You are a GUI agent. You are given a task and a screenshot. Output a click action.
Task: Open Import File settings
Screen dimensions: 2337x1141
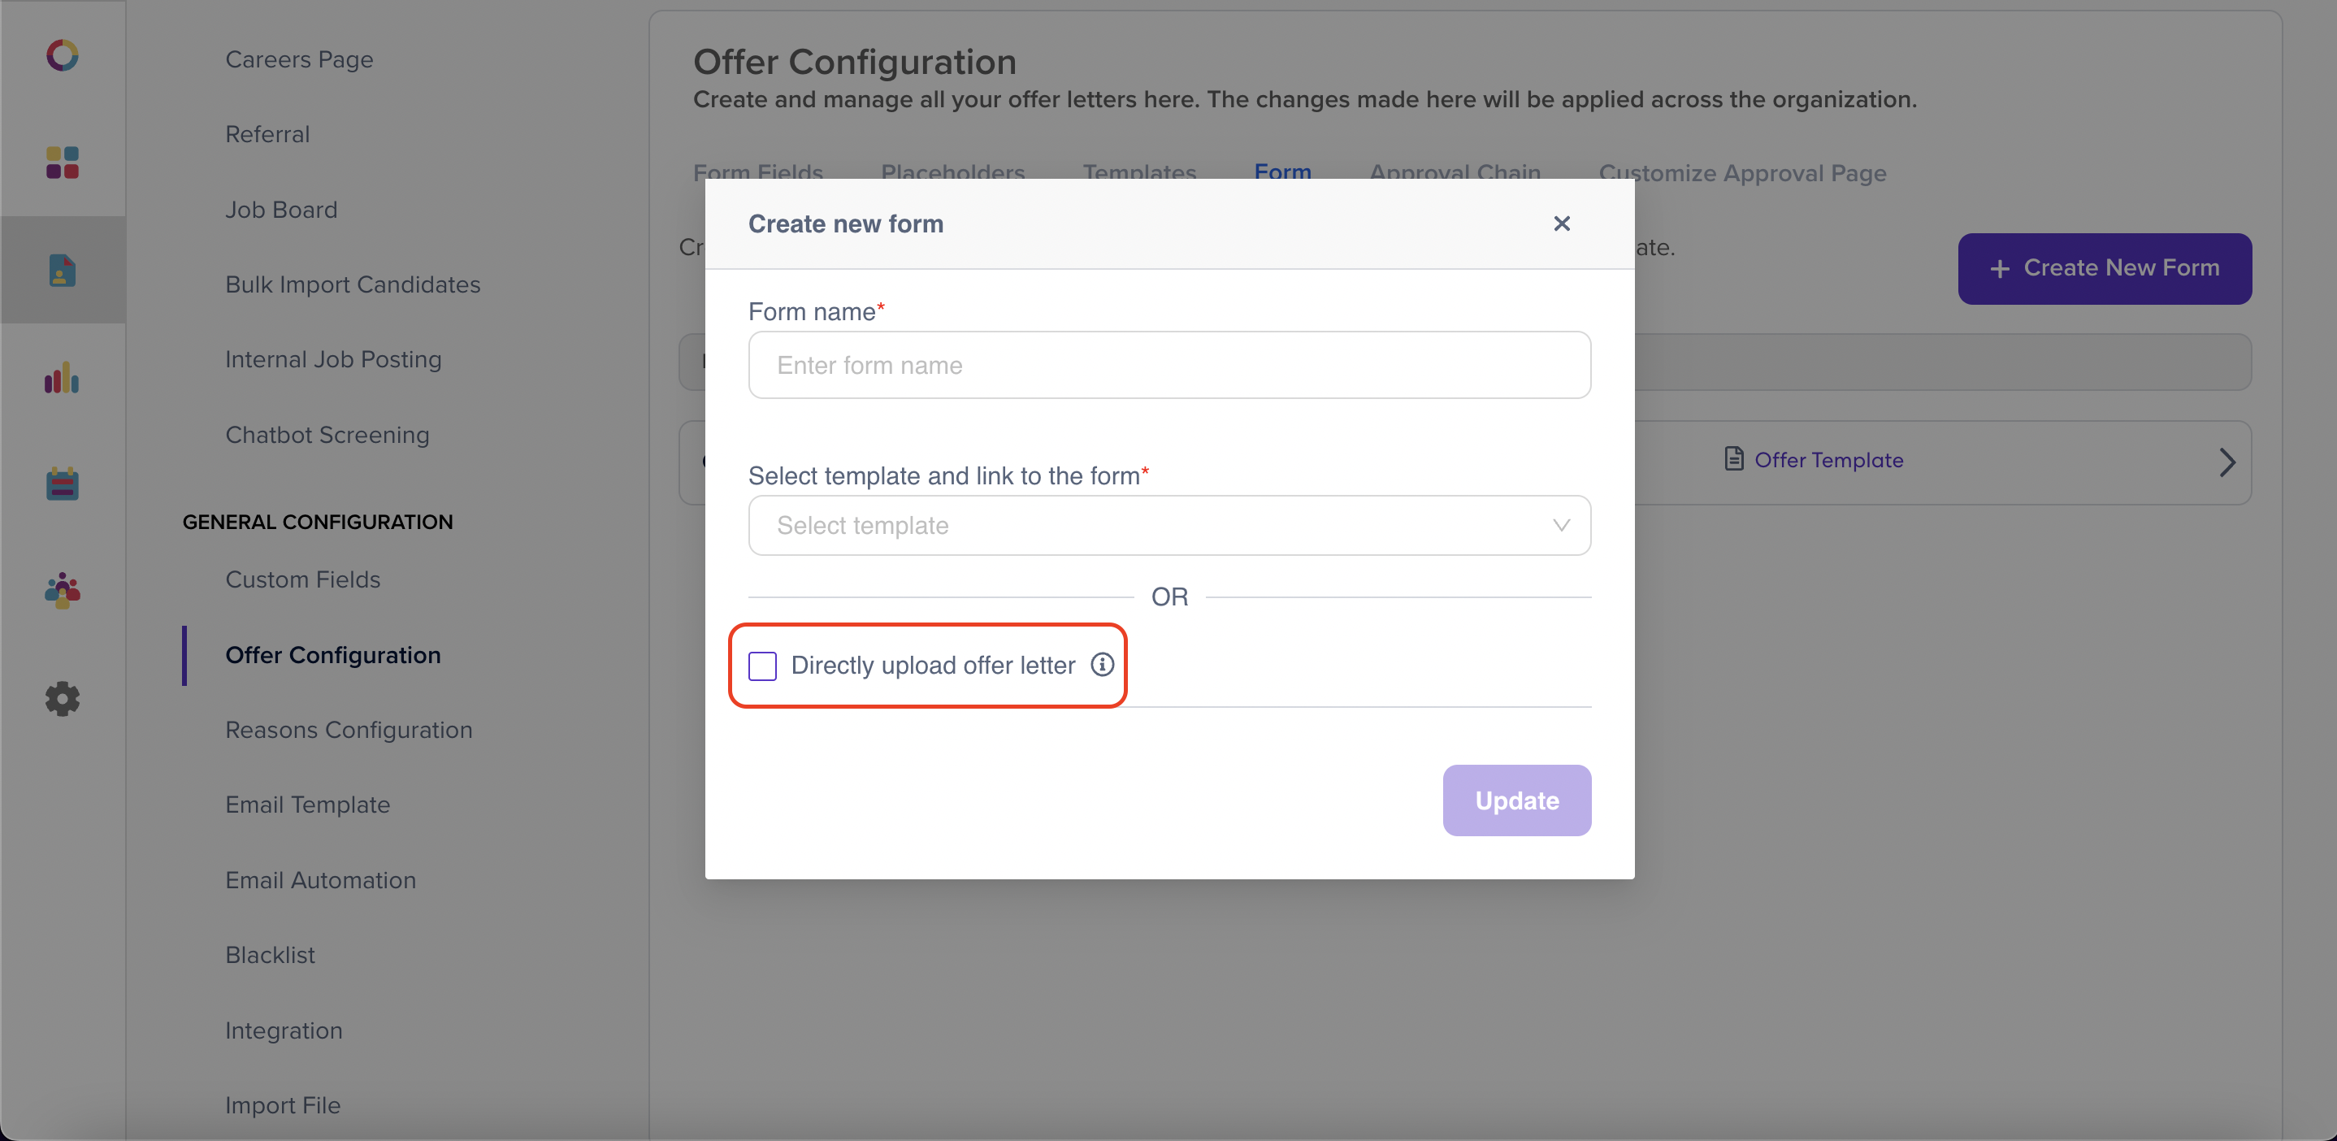click(283, 1105)
